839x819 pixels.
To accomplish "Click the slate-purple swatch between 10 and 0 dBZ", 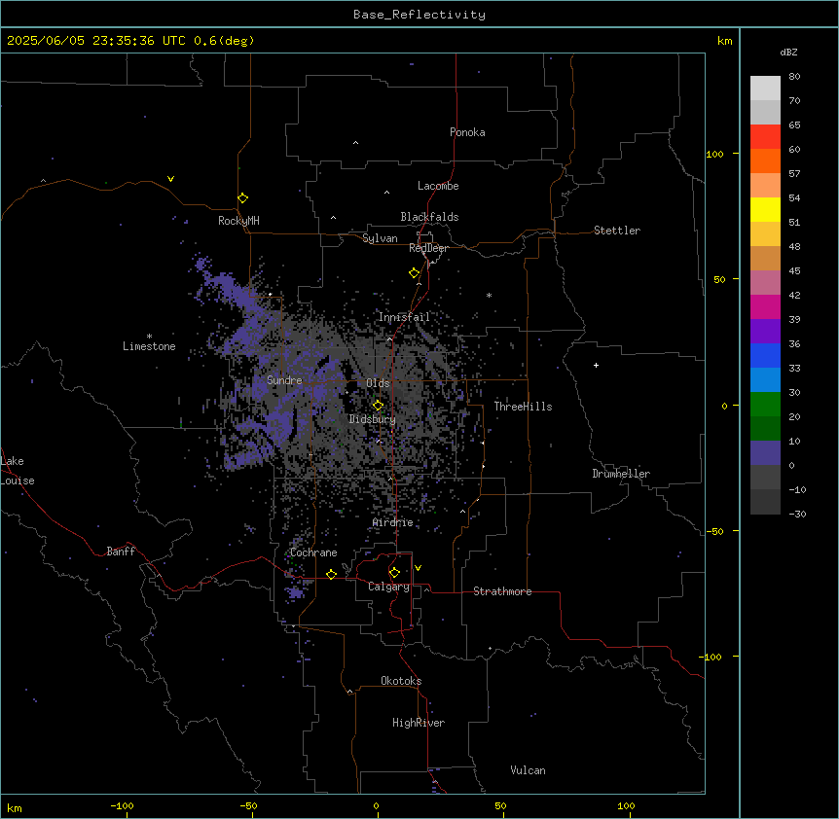I will coord(765,453).
